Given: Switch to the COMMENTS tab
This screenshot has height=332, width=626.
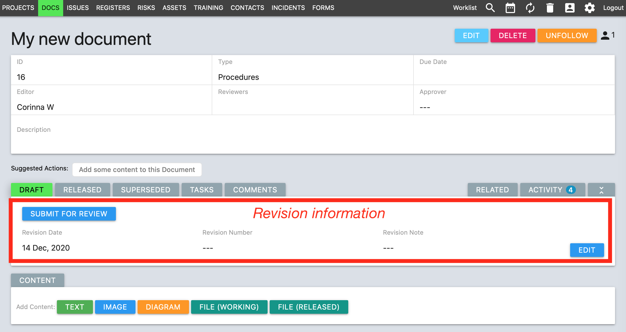Looking at the screenshot, I should pyautogui.click(x=255, y=190).
